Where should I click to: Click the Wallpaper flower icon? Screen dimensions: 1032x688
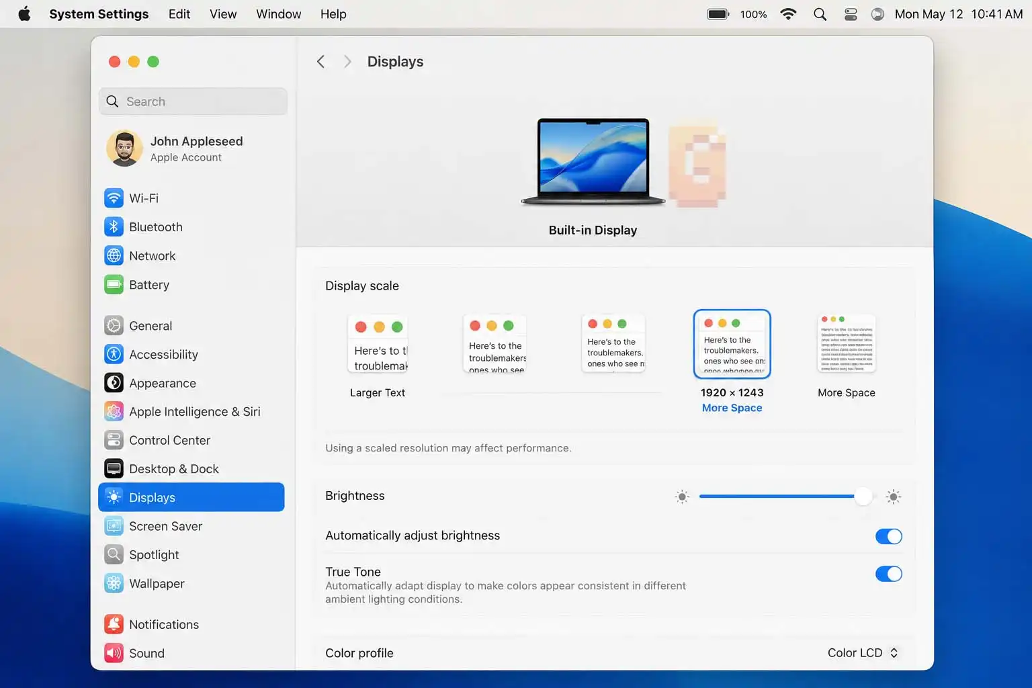coord(114,583)
